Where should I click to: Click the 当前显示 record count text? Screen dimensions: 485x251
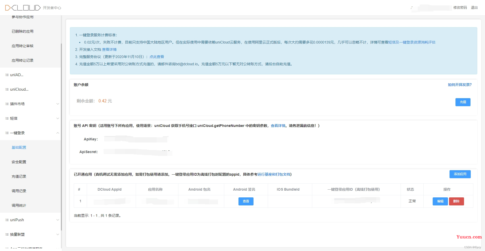coord(98,216)
